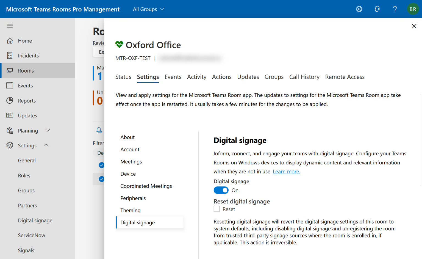Switch to the Status tab
This screenshot has width=422, height=259.
click(x=123, y=77)
